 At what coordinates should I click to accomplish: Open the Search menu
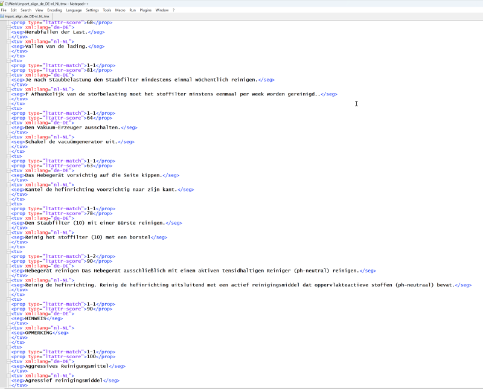tap(26, 10)
